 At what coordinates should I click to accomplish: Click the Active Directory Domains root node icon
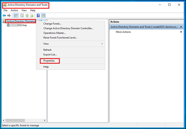[4, 21]
